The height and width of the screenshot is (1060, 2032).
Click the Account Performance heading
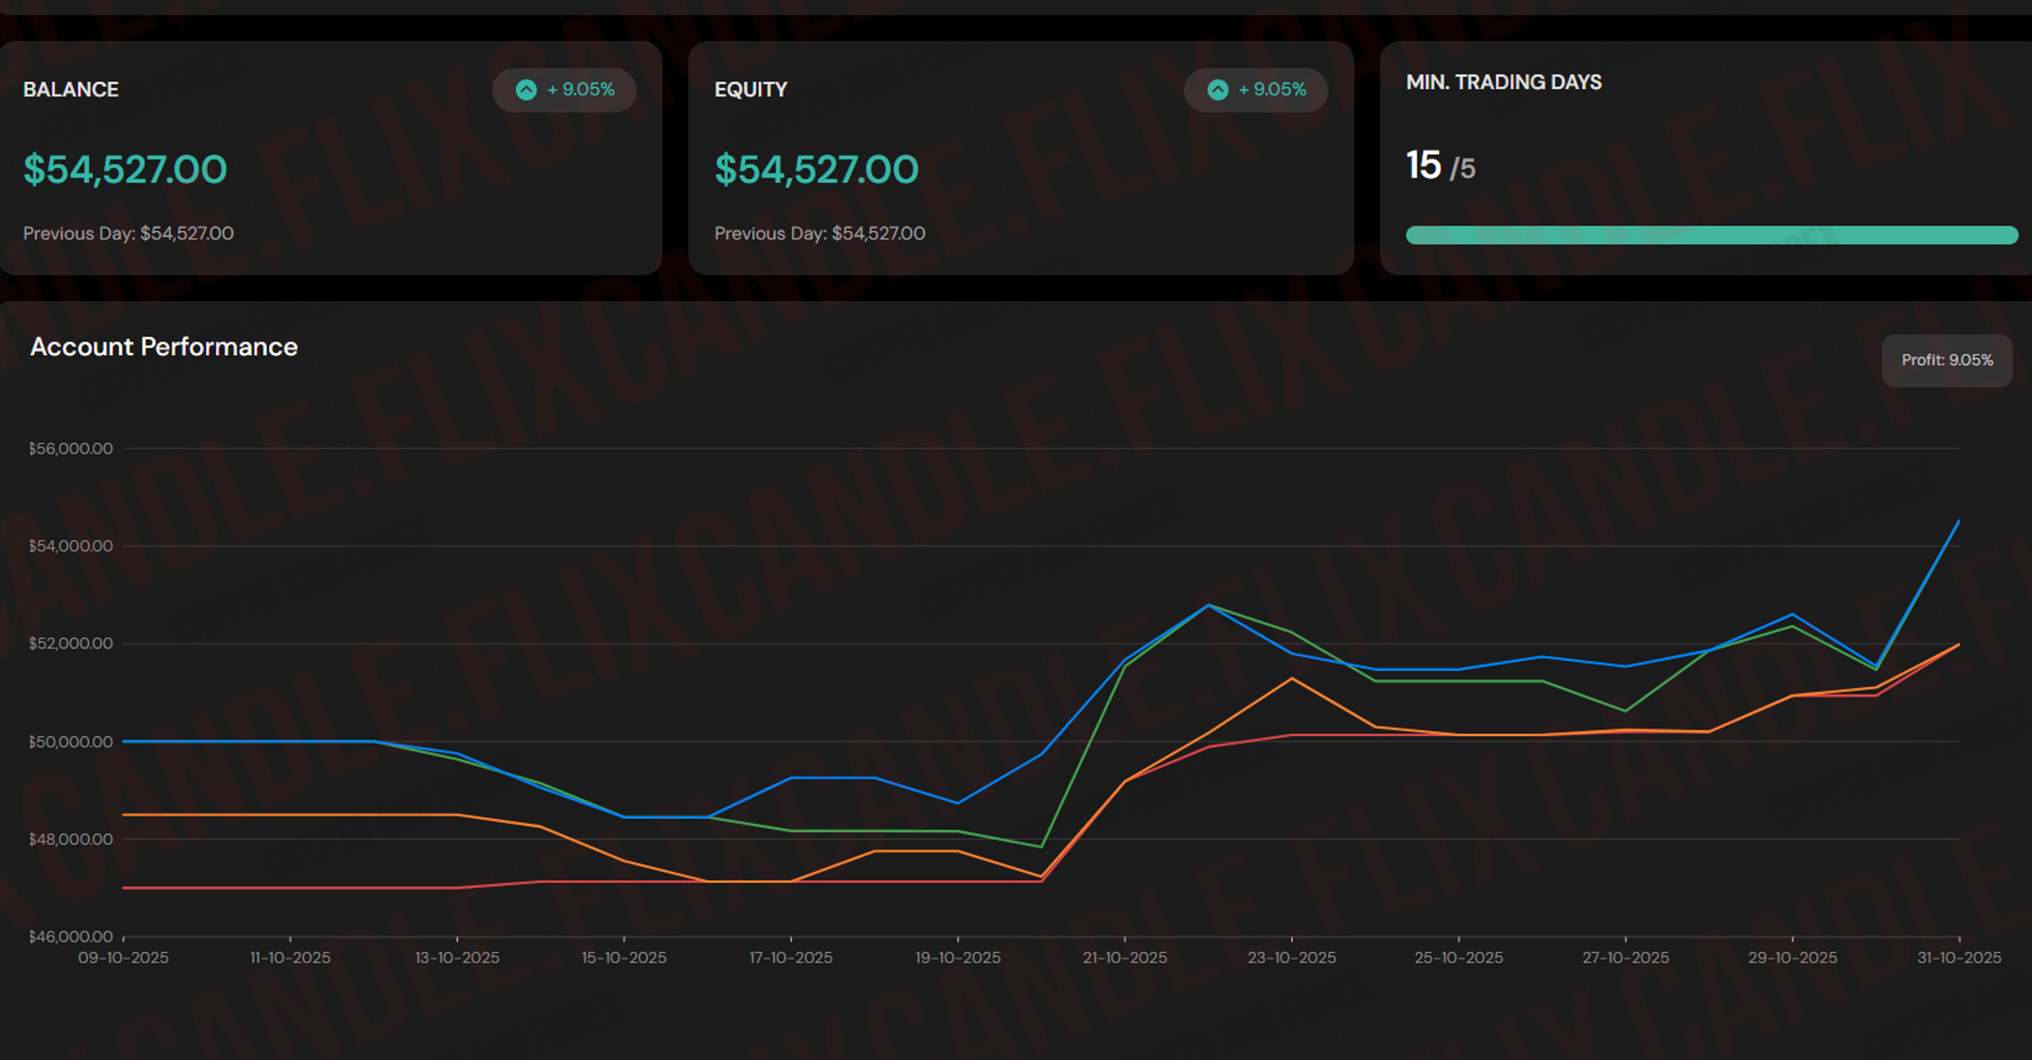tap(164, 347)
